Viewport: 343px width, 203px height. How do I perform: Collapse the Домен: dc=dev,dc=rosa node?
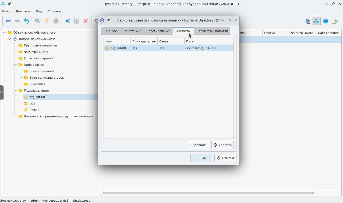coord(9,39)
